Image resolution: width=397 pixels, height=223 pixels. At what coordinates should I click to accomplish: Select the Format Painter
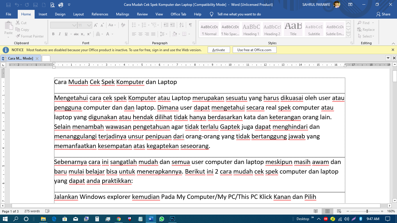click(30, 36)
